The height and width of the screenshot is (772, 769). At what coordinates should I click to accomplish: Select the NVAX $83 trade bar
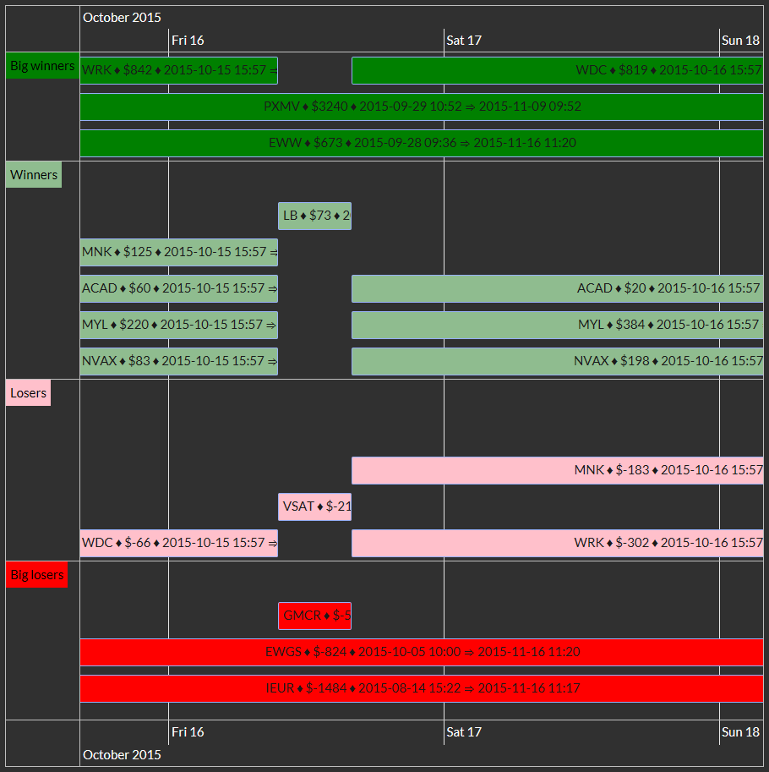(178, 361)
